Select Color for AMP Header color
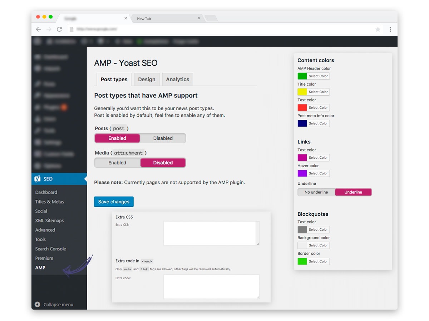429x321 pixels. point(318,76)
